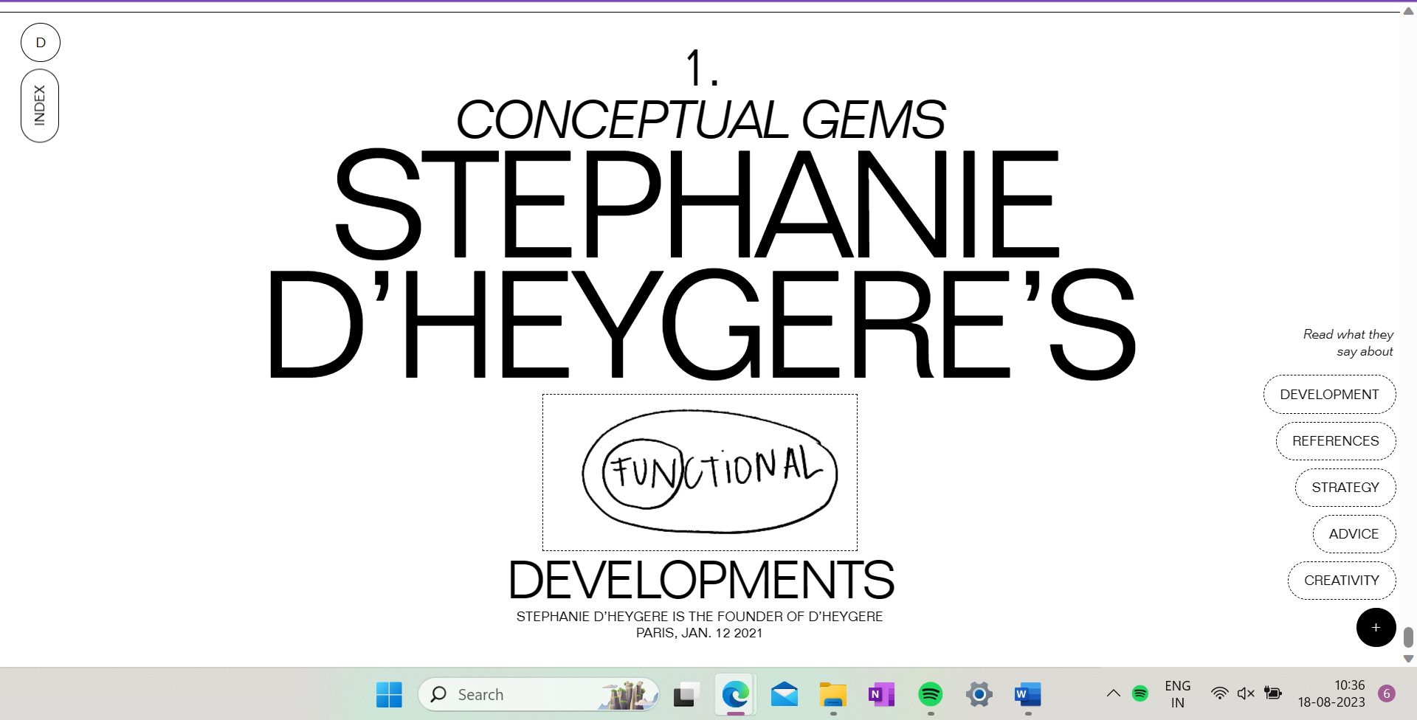
Task: Click the hand-drawn FUNCTIONAL sketch image
Action: tap(700, 472)
